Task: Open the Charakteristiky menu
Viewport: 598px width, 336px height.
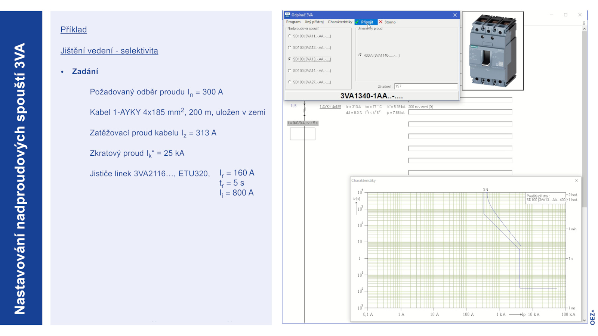Action: [x=340, y=22]
